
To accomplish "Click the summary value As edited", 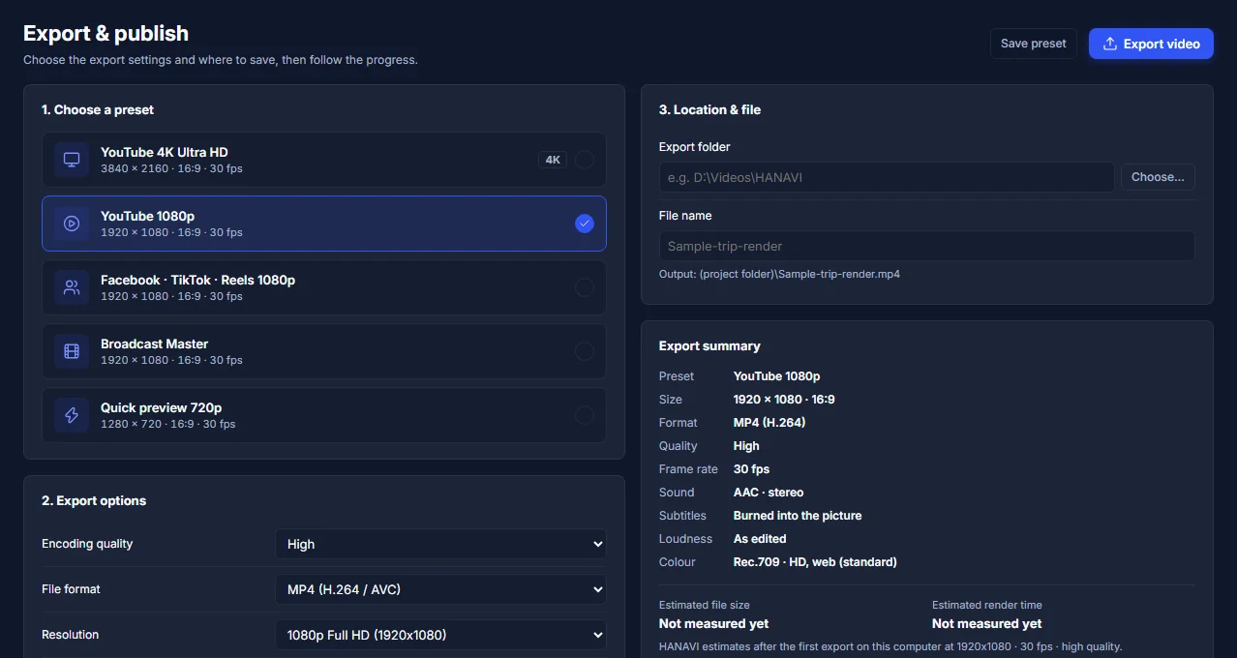I will point(760,539).
